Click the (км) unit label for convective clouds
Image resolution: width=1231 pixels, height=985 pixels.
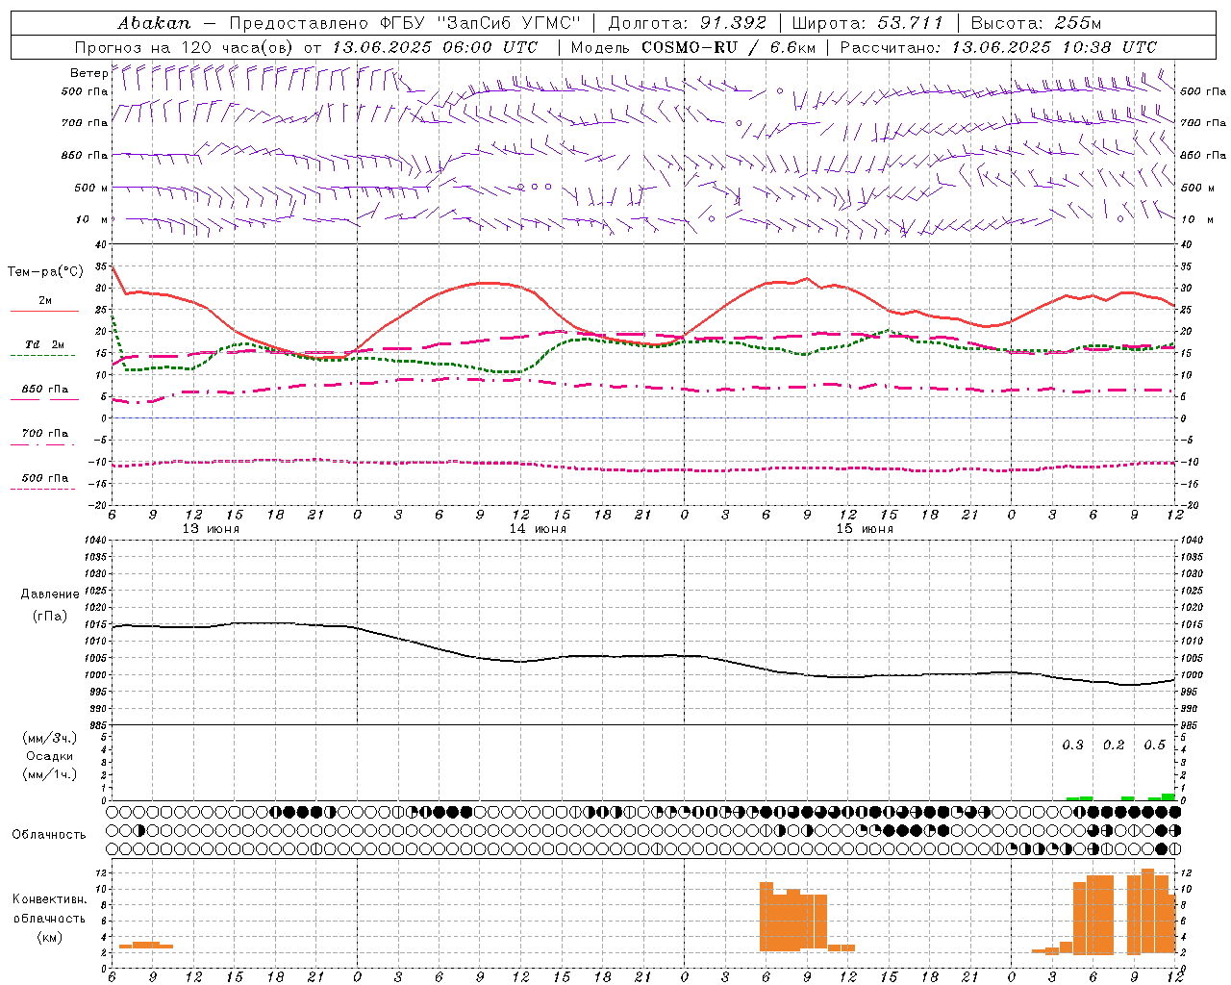click(x=49, y=937)
